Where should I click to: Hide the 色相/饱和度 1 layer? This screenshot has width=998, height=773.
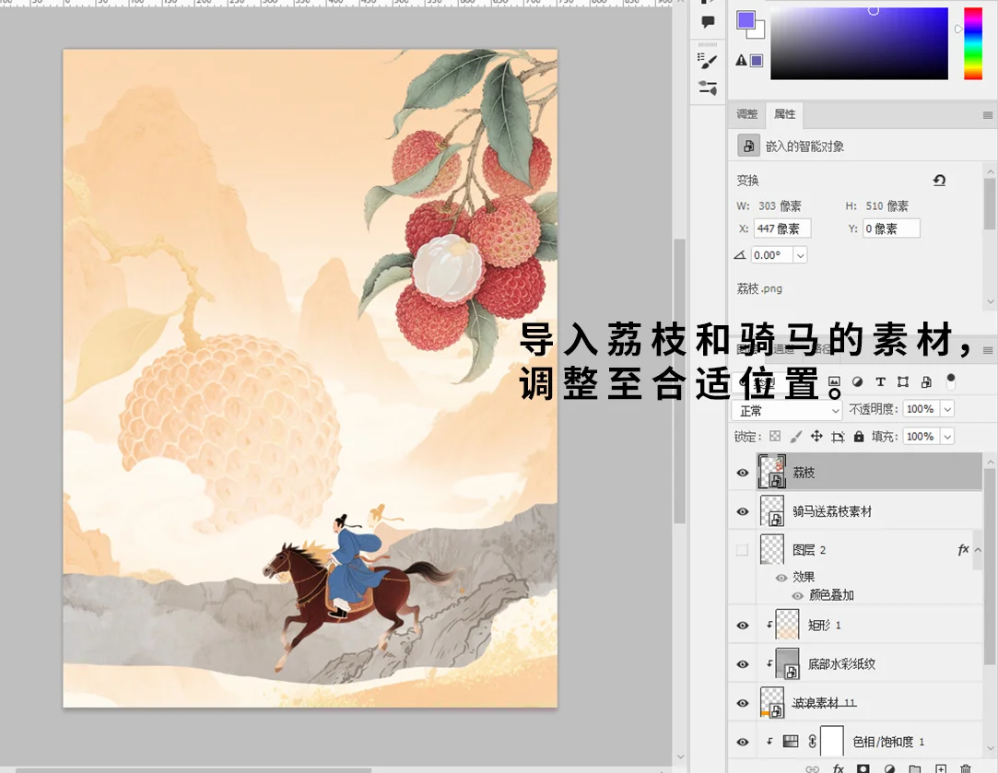pos(742,742)
